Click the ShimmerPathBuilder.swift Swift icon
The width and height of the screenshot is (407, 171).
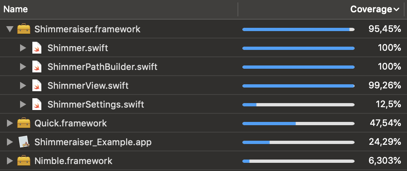37,67
